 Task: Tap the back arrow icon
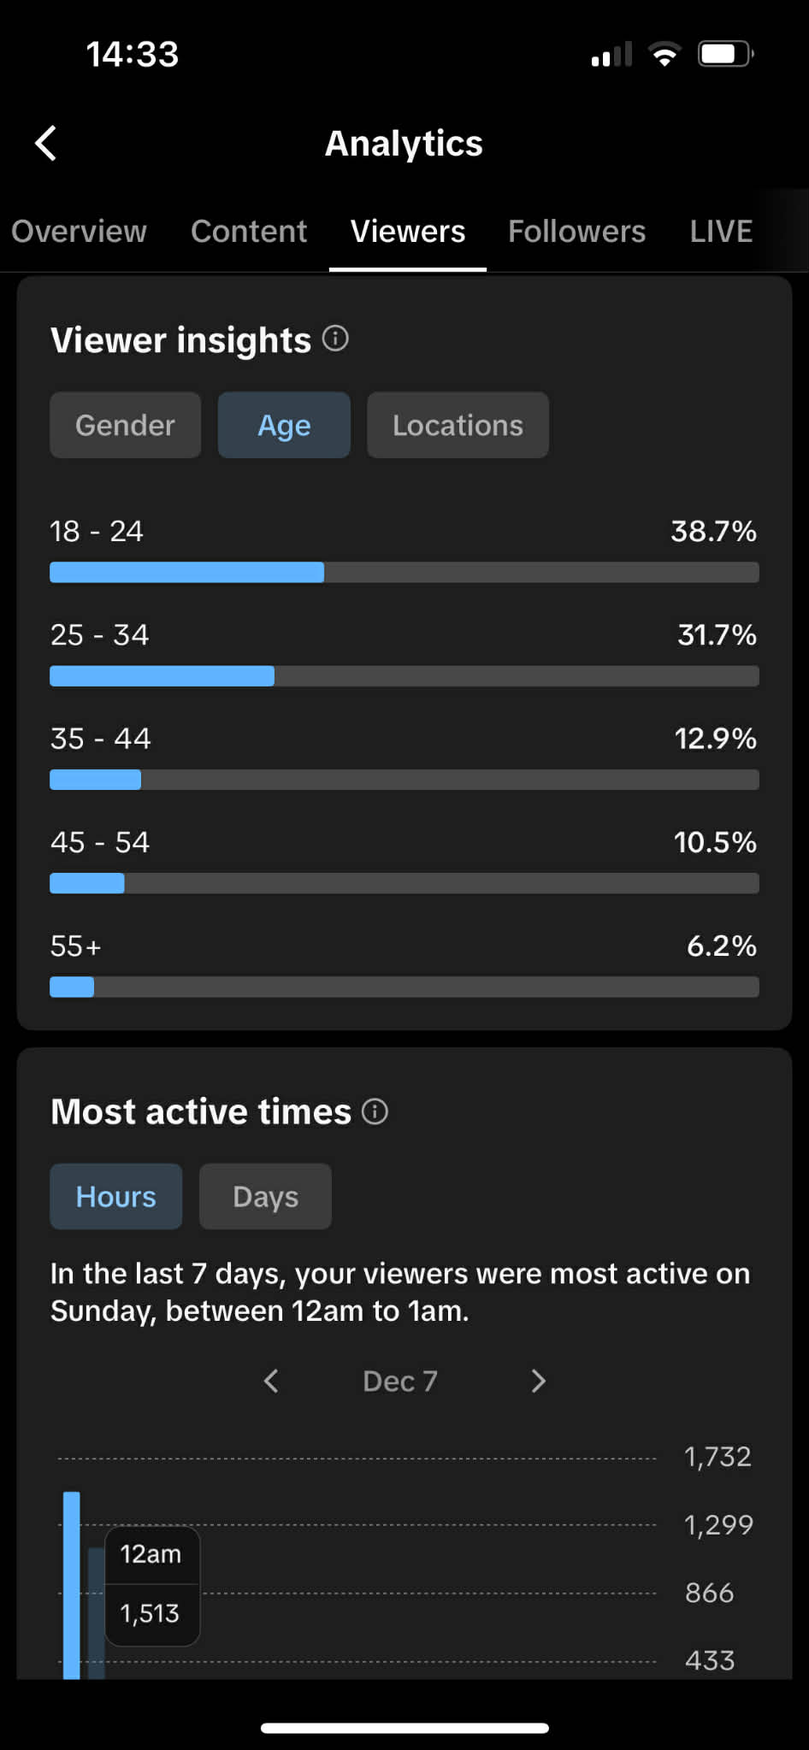46,144
